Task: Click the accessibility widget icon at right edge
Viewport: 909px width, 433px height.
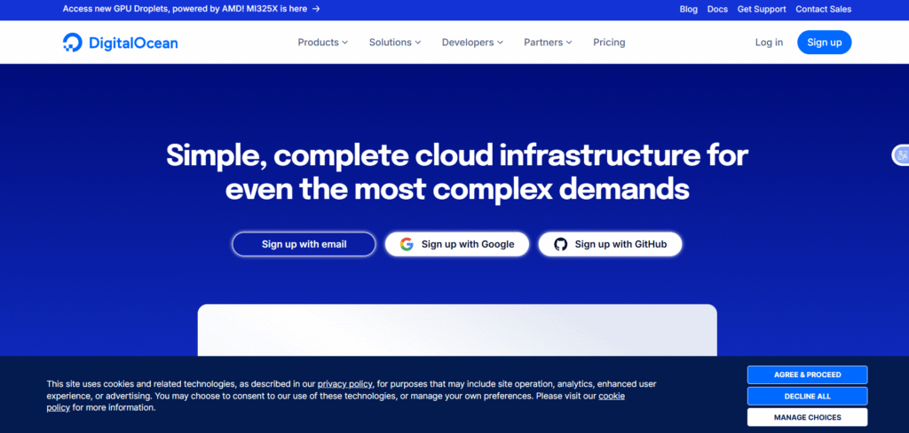Action: tap(901, 155)
